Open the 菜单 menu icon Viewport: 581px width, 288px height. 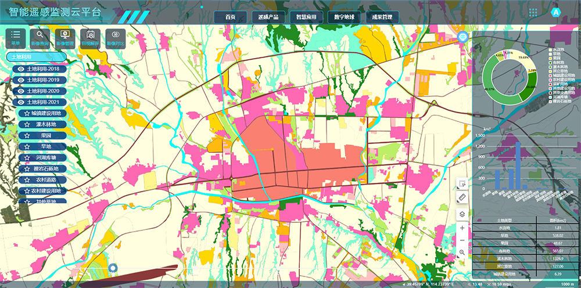pos(16,38)
